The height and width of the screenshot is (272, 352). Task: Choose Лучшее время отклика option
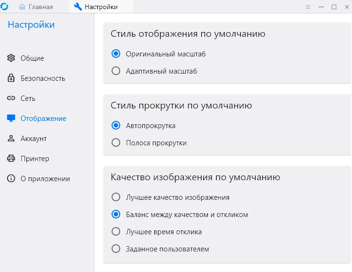point(115,232)
